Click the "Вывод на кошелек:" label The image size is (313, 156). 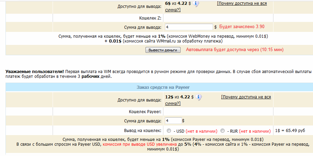[x=143, y=131]
